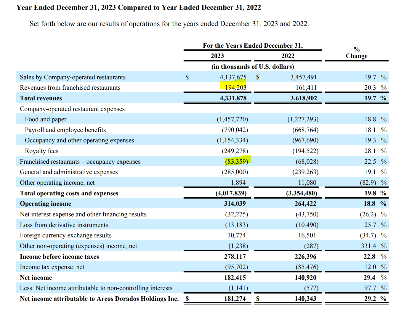Click the value 226,396

point(305,257)
